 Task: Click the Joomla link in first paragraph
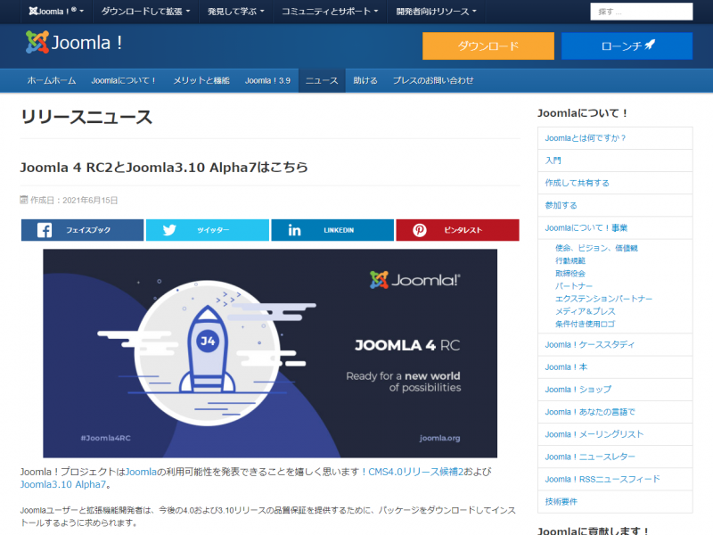[141, 472]
